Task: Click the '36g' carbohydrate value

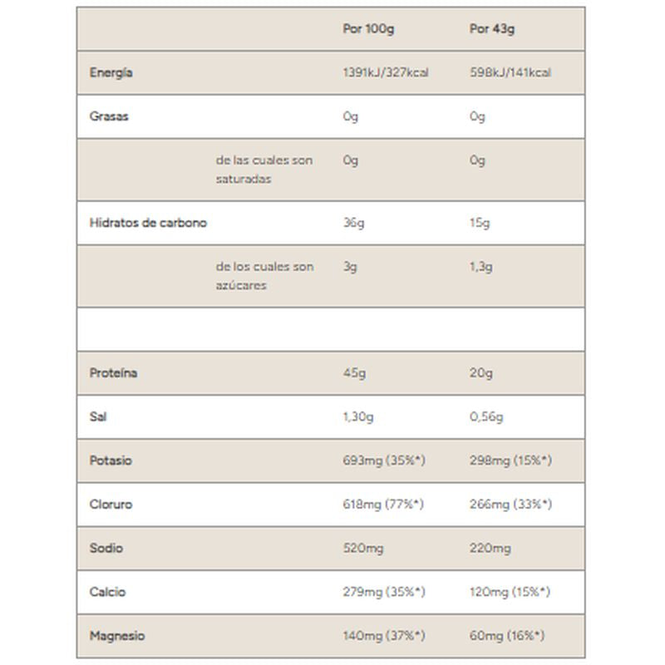Action: point(354,223)
